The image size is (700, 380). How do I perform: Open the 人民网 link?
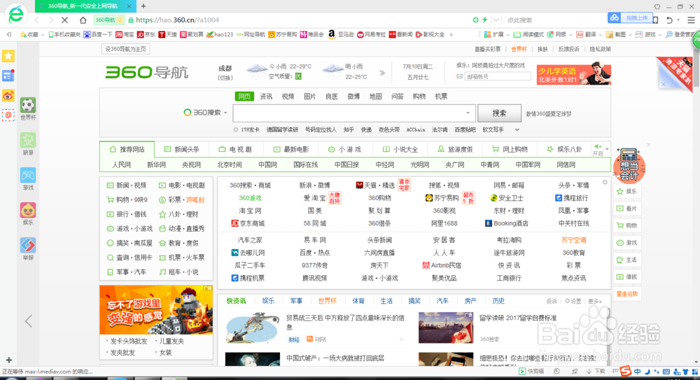point(121,164)
